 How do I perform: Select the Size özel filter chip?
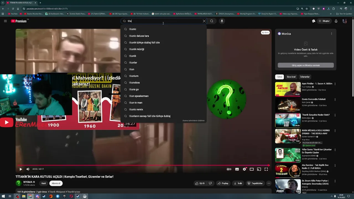(291, 77)
